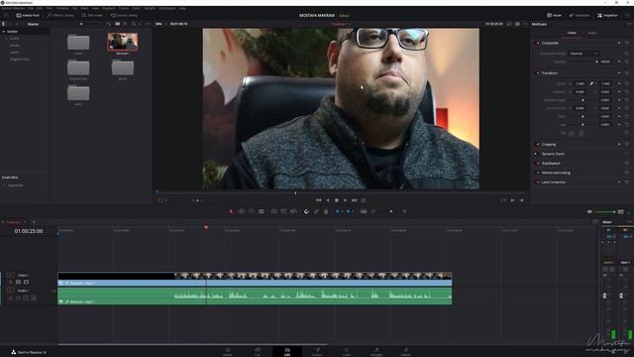The width and height of the screenshot is (634, 357).
Task: Add a blue flag to the clip
Action: tap(337, 211)
